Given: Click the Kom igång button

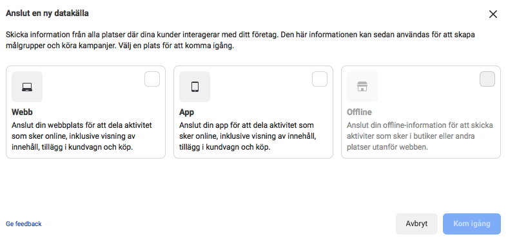Looking at the screenshot, I should [x=472, y=224].
